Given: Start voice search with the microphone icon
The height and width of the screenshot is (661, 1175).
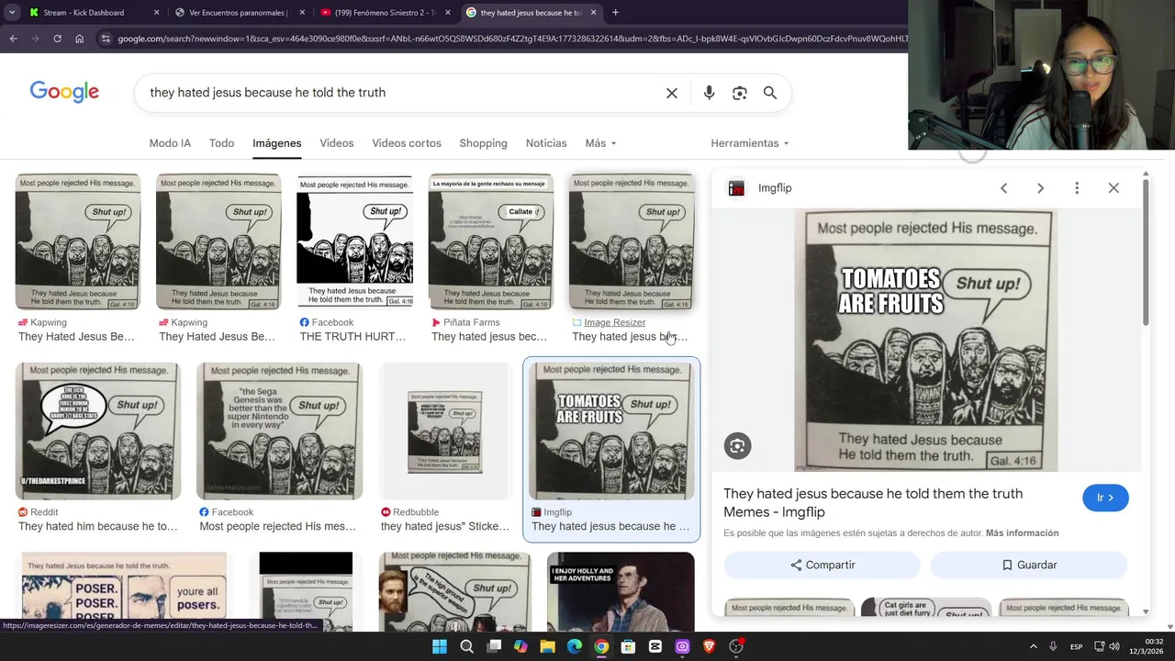Looking at the screenshot, I should 709,93.
